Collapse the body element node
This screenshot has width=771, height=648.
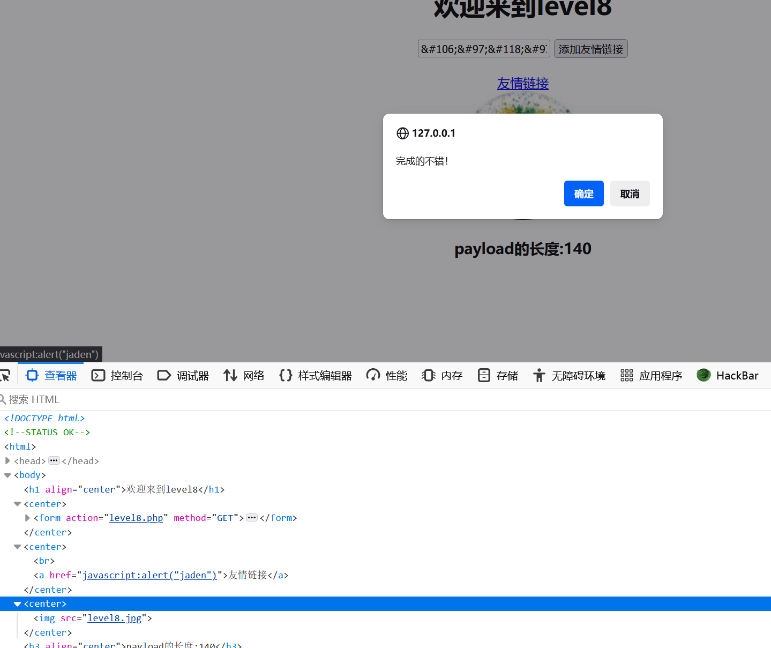click(8, 475)
